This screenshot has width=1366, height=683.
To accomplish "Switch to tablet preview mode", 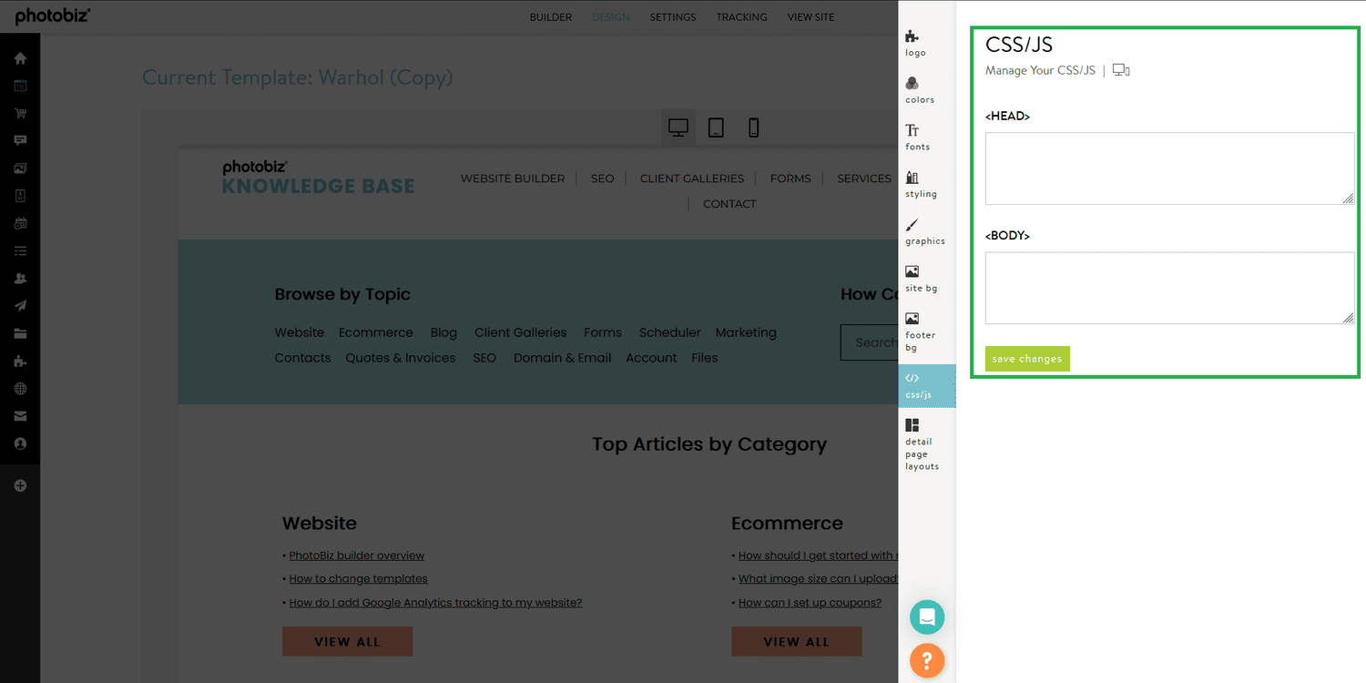I will [716, 127].
